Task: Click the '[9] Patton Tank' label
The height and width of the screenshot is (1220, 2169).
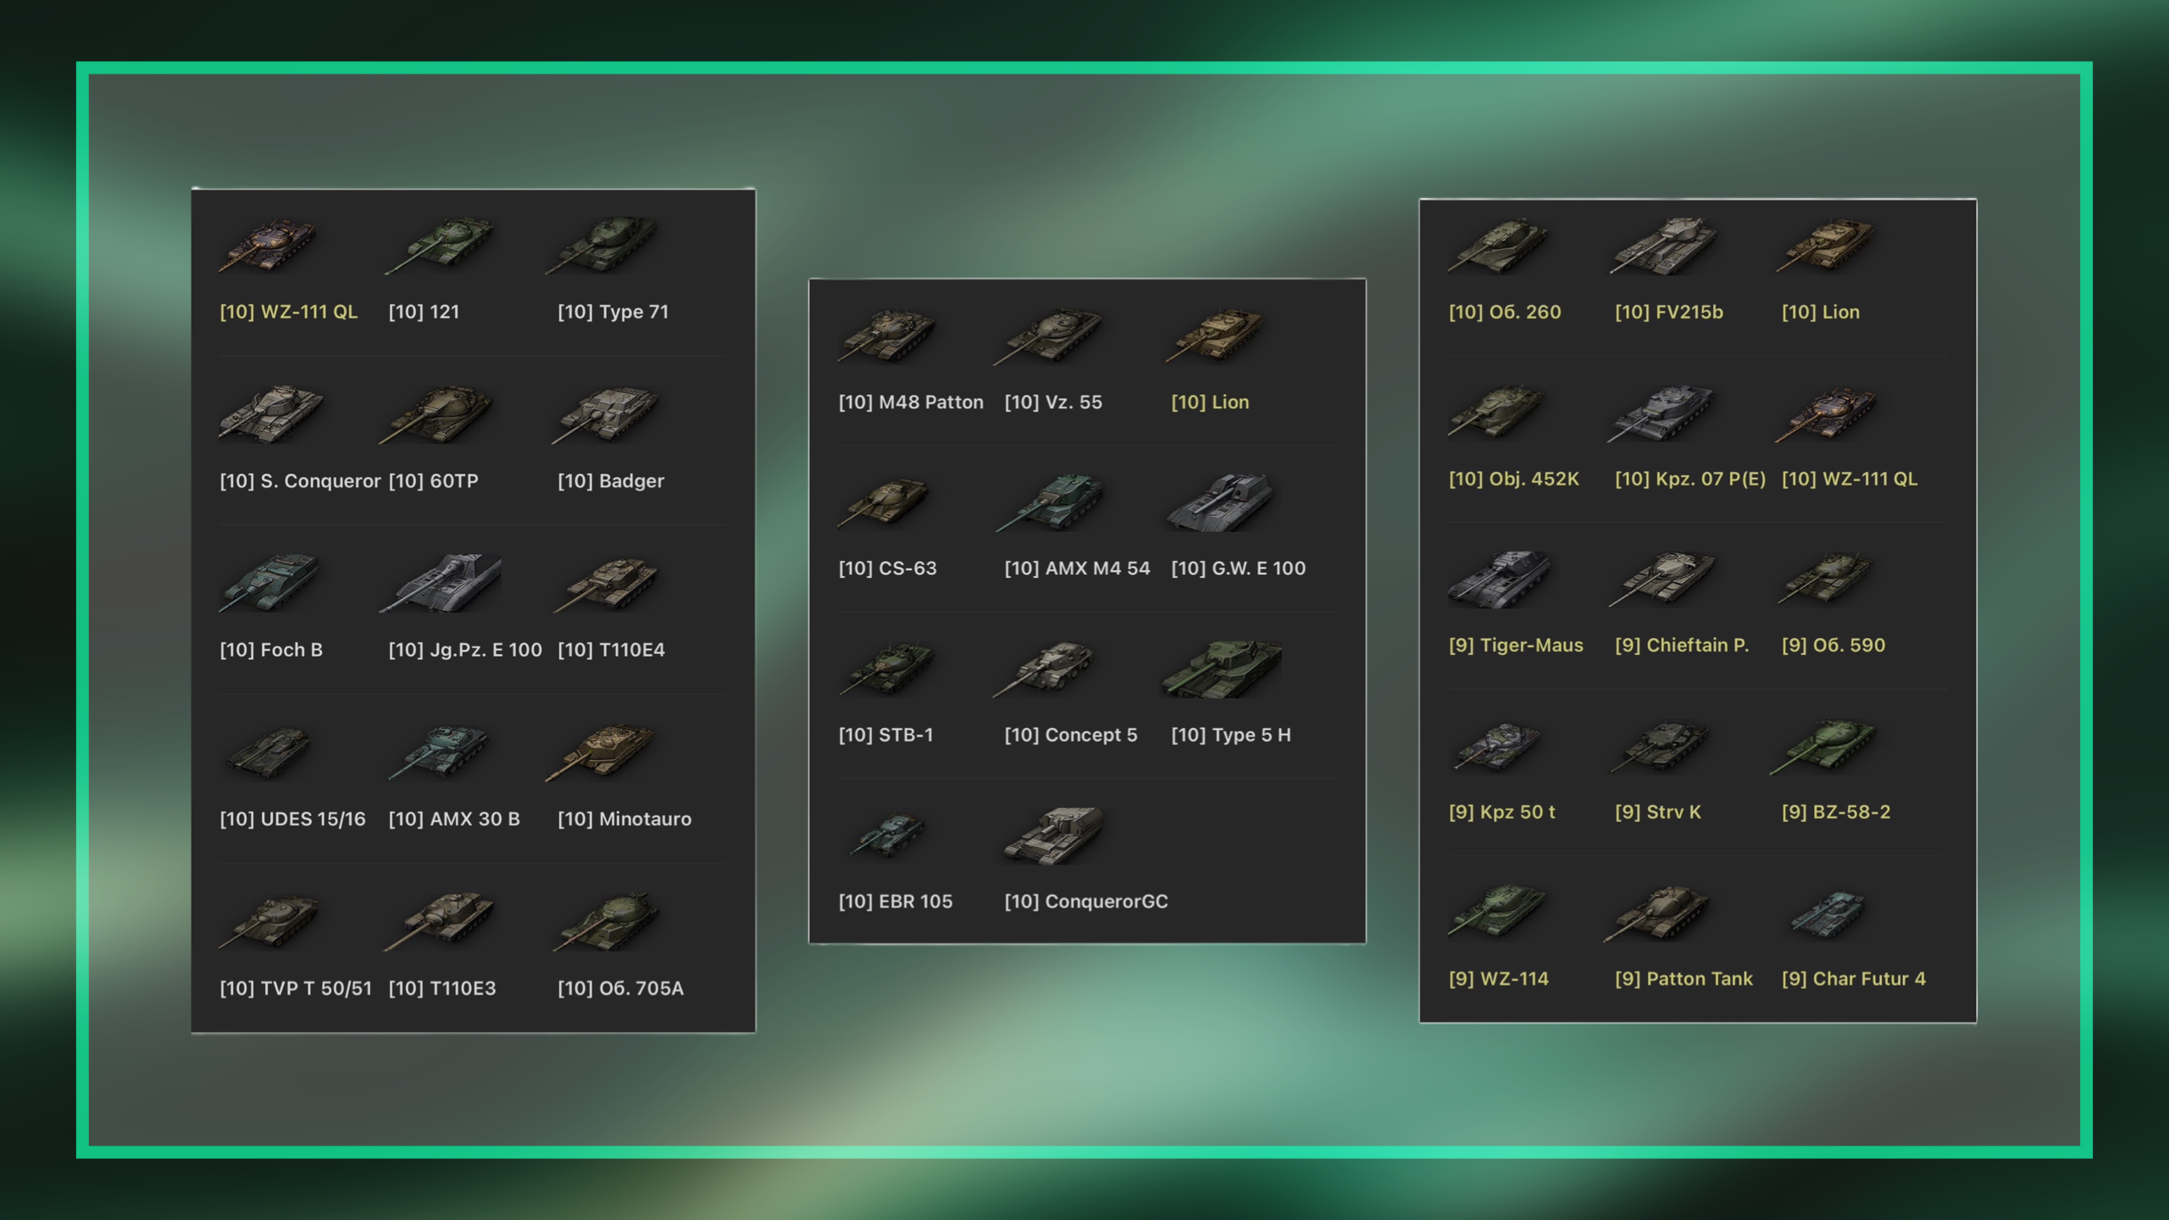Action: [1684, 979]
